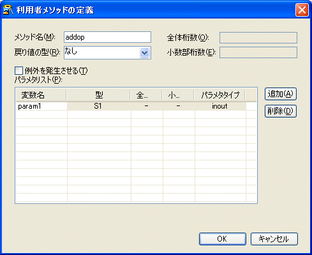
Task: Enable the 例外を発生させる checkbox
Action: click(19, 71)
